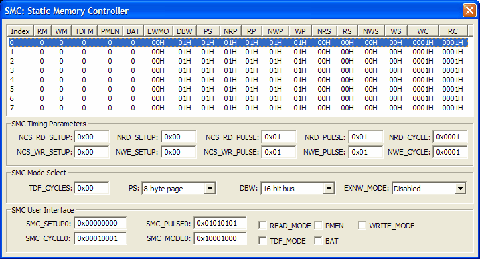Click the WM column header

point(62,31)
